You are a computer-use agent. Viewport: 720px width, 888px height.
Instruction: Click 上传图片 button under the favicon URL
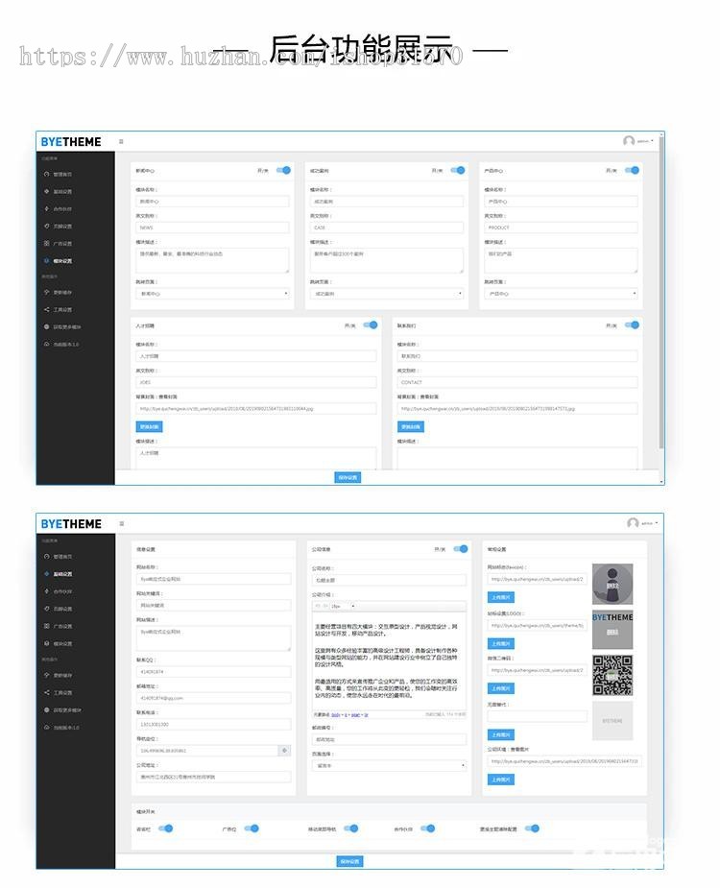(501, 597)
